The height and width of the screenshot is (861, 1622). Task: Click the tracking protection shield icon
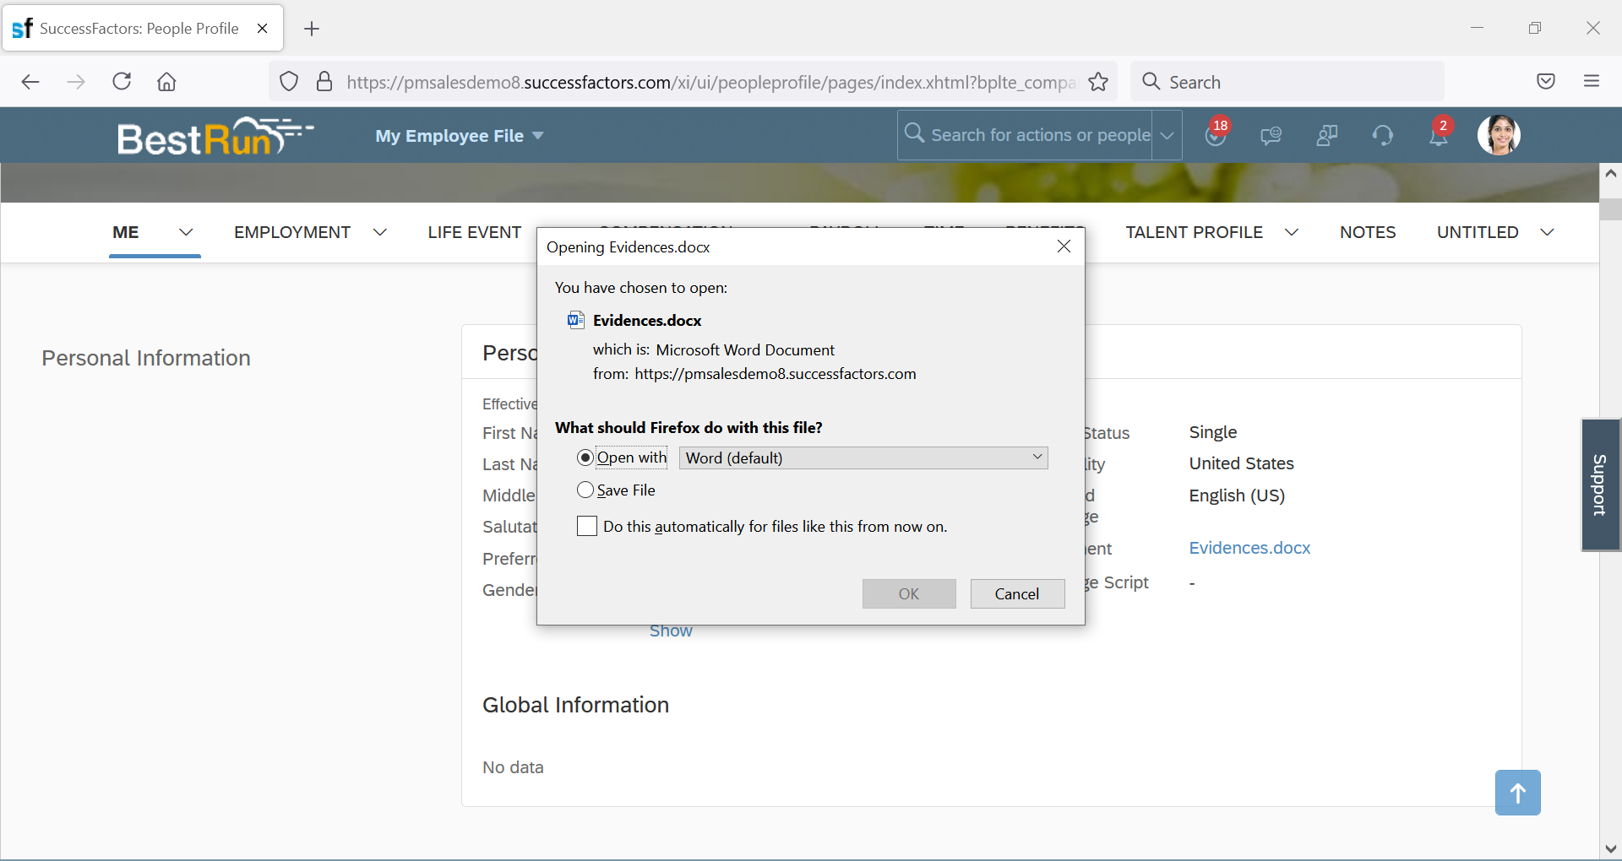(289, 82)
